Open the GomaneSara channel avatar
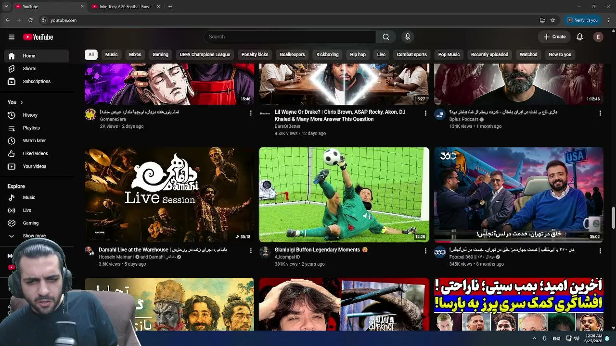616x346 pixels. click(x=90, y=114)
